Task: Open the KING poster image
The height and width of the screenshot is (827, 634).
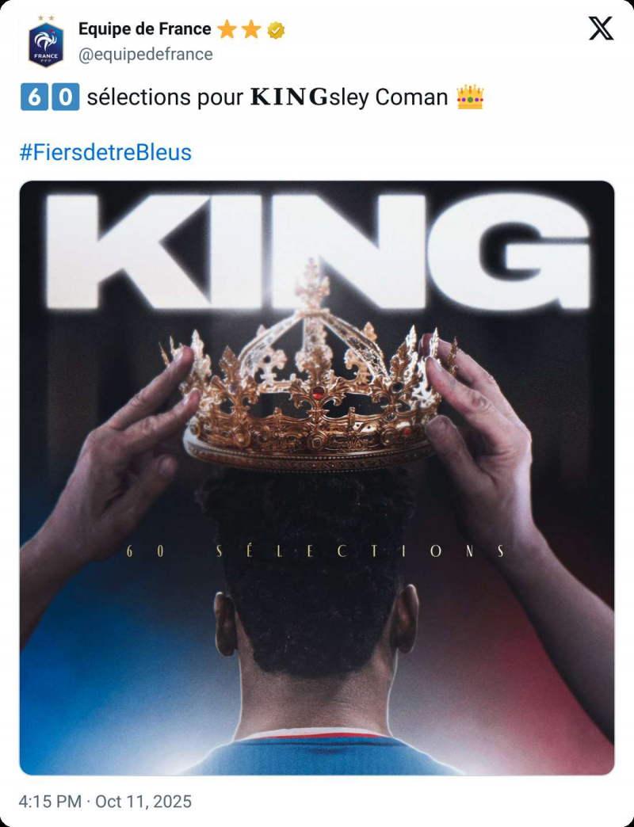Action: point(317,478)
